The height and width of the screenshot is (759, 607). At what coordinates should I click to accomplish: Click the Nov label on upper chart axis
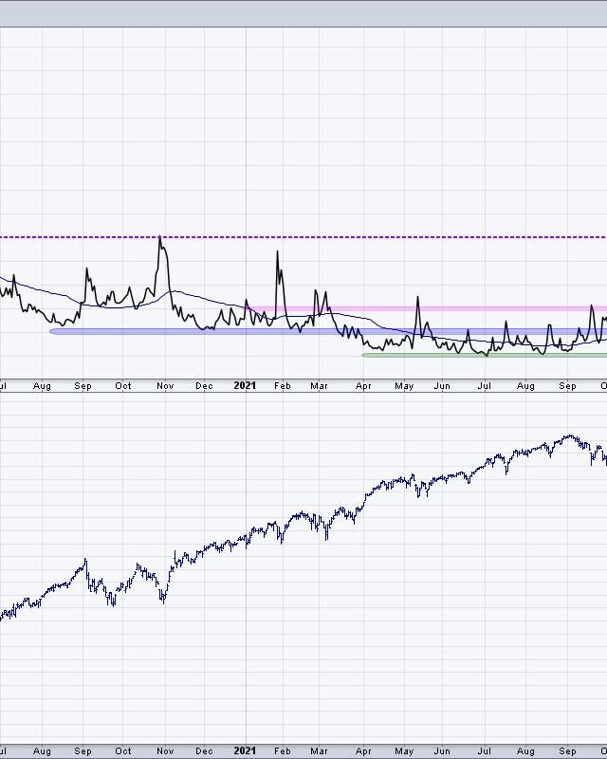165,386
